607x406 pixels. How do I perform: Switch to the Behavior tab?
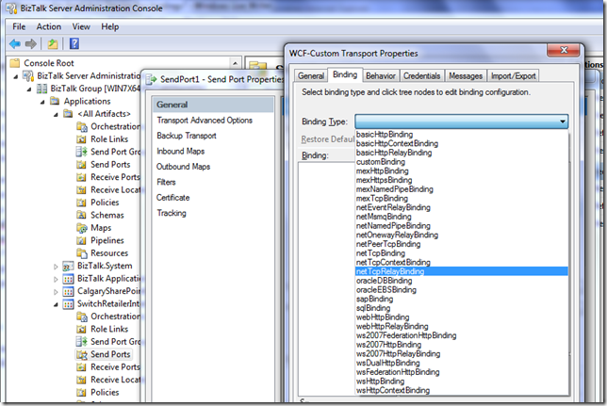click(381, 76)
